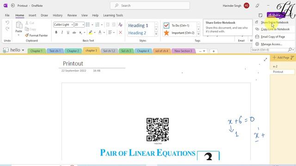Switch to the Draw tab
296x166 pixels.
[44, 15]
